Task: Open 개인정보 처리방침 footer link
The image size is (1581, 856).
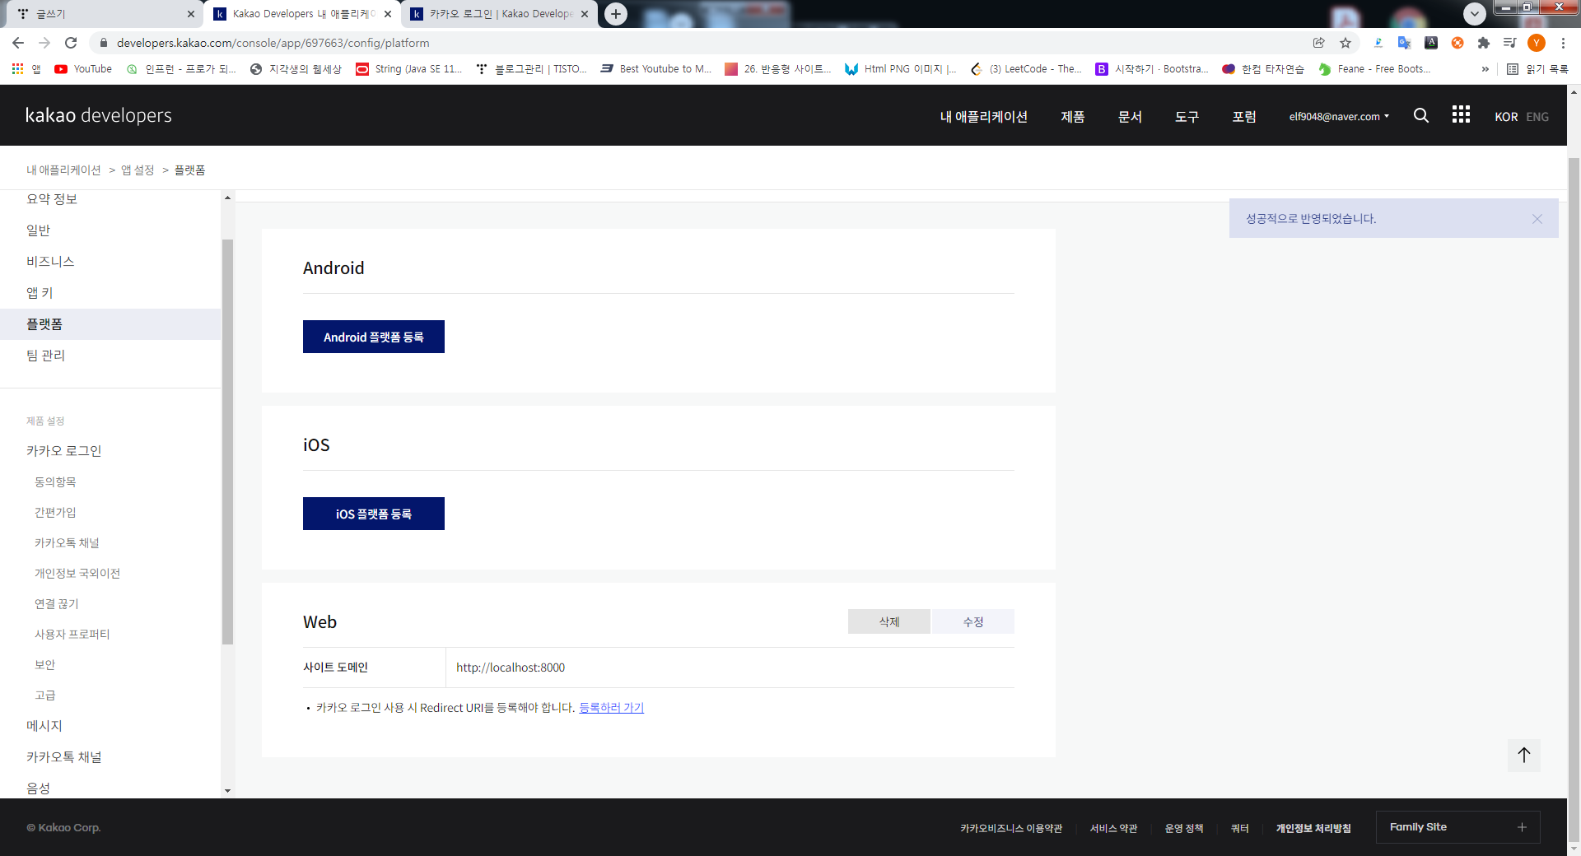Action: point(1313,828)
